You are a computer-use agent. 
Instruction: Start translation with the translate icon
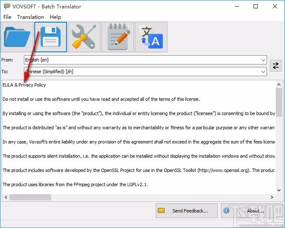pos(151,37)
